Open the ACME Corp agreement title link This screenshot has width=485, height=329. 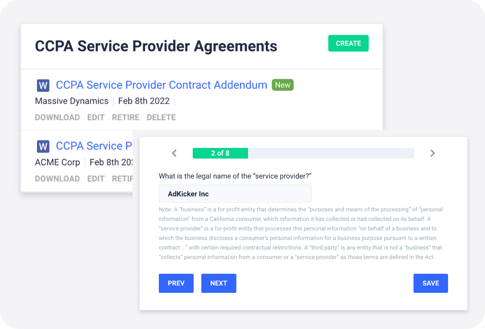tap(95, 146)
